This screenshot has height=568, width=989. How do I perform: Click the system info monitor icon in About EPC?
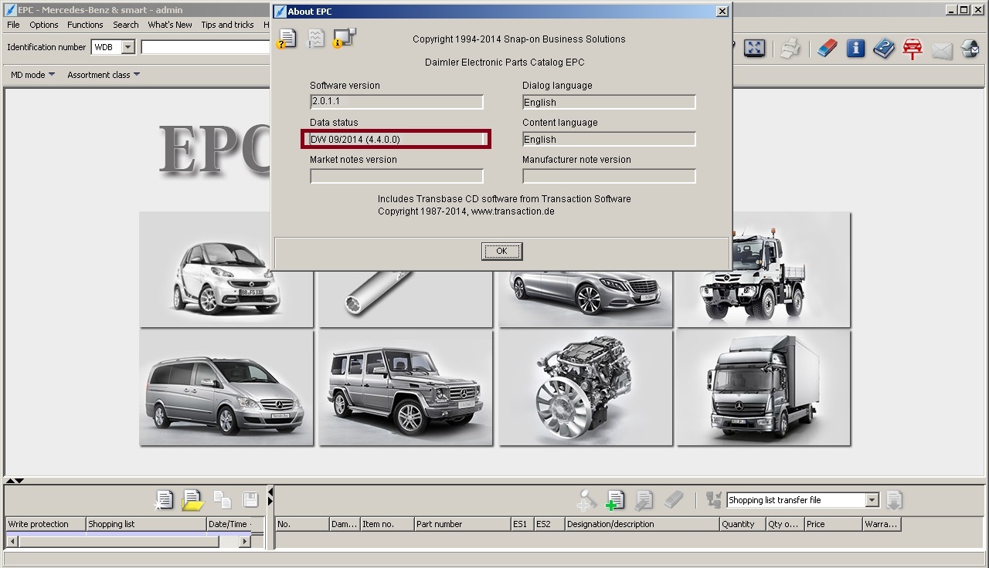344,38
